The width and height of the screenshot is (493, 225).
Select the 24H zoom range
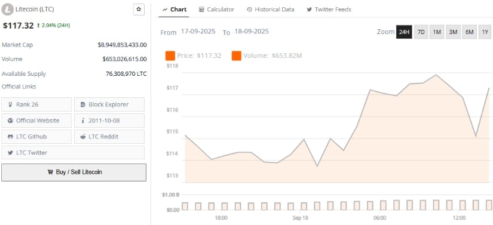tap(404, 32)
